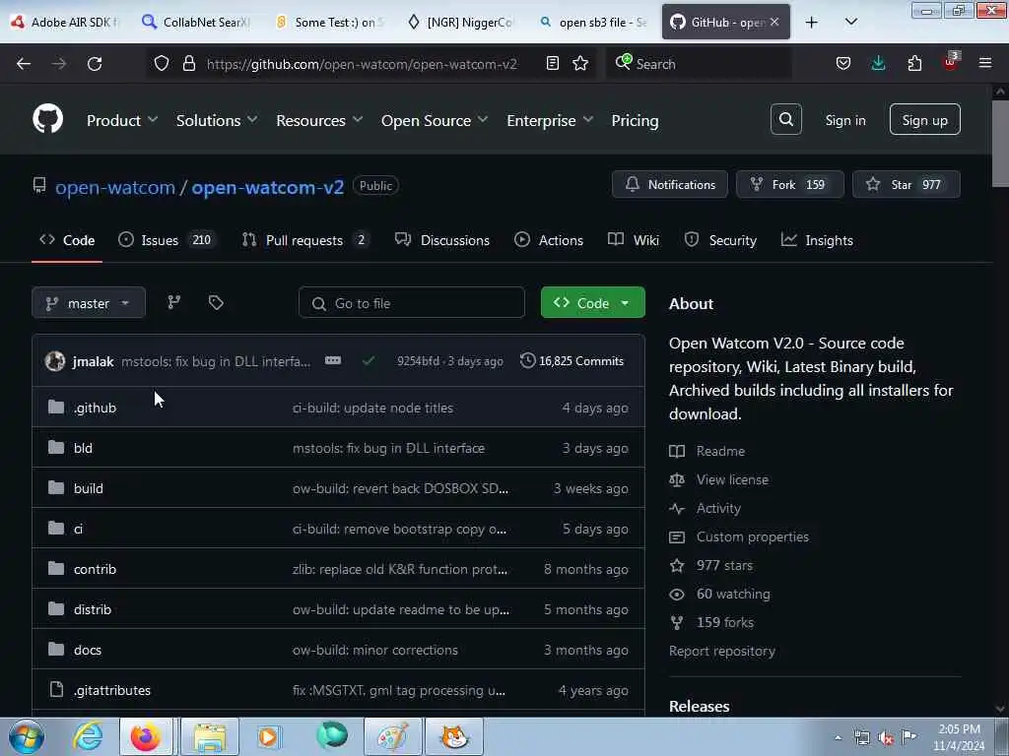Open the Firefox downloads arrow
The height and width of the screenshot is (756, 1009).
878,63
